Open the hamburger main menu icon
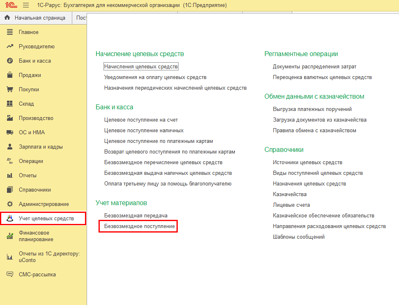Image resolution: width=399 pixels, height=305 pixels. 26,5
